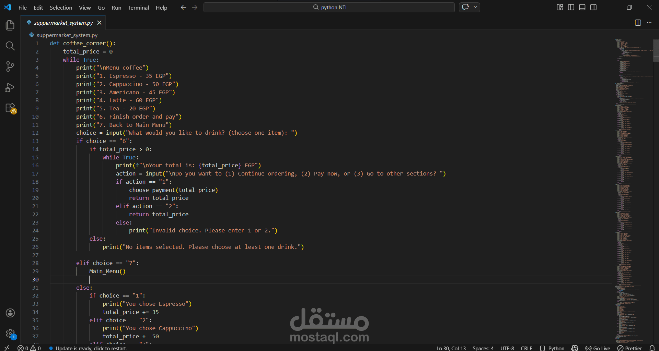Image resolution: width=659 pixels, height=351 pixels.
Task: Open the Extensions view
Action: [x=10, y=108]
